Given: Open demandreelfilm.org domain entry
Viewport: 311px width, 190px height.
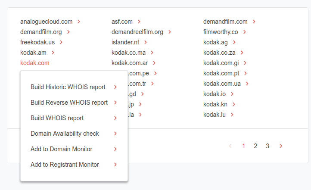Looking at the screenshot, I should [137, 32].
